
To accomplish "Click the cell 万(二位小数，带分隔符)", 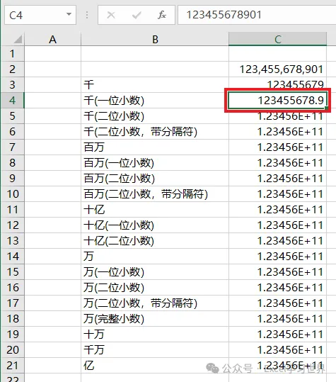I will click(x=155, y=303).
